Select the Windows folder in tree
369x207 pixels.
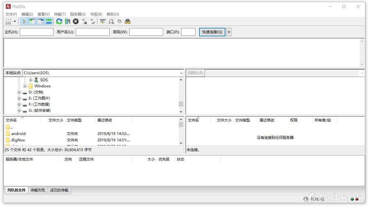pos(42,86)
